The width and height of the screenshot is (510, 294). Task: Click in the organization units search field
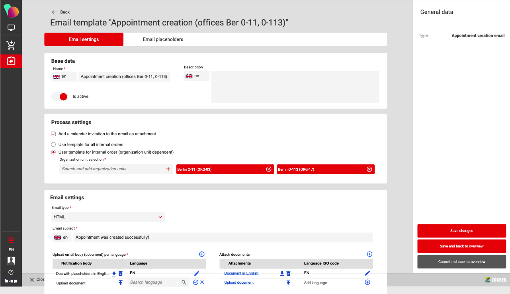(x=111, y=169)
